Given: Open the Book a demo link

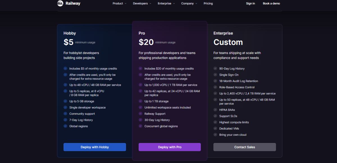Looking at the screenshot, I should [271, 3].
